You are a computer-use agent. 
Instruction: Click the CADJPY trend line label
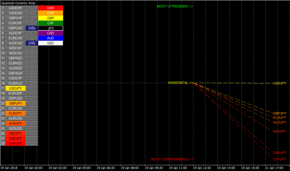coord(280,153)
